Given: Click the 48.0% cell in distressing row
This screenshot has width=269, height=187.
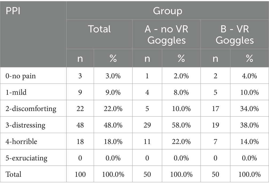Looking at the screenshot, I should 113,125.
